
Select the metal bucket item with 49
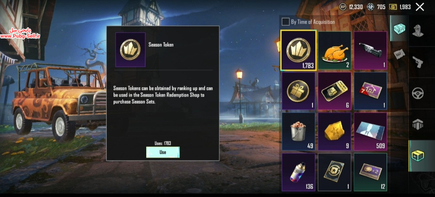tap(298, 131)
